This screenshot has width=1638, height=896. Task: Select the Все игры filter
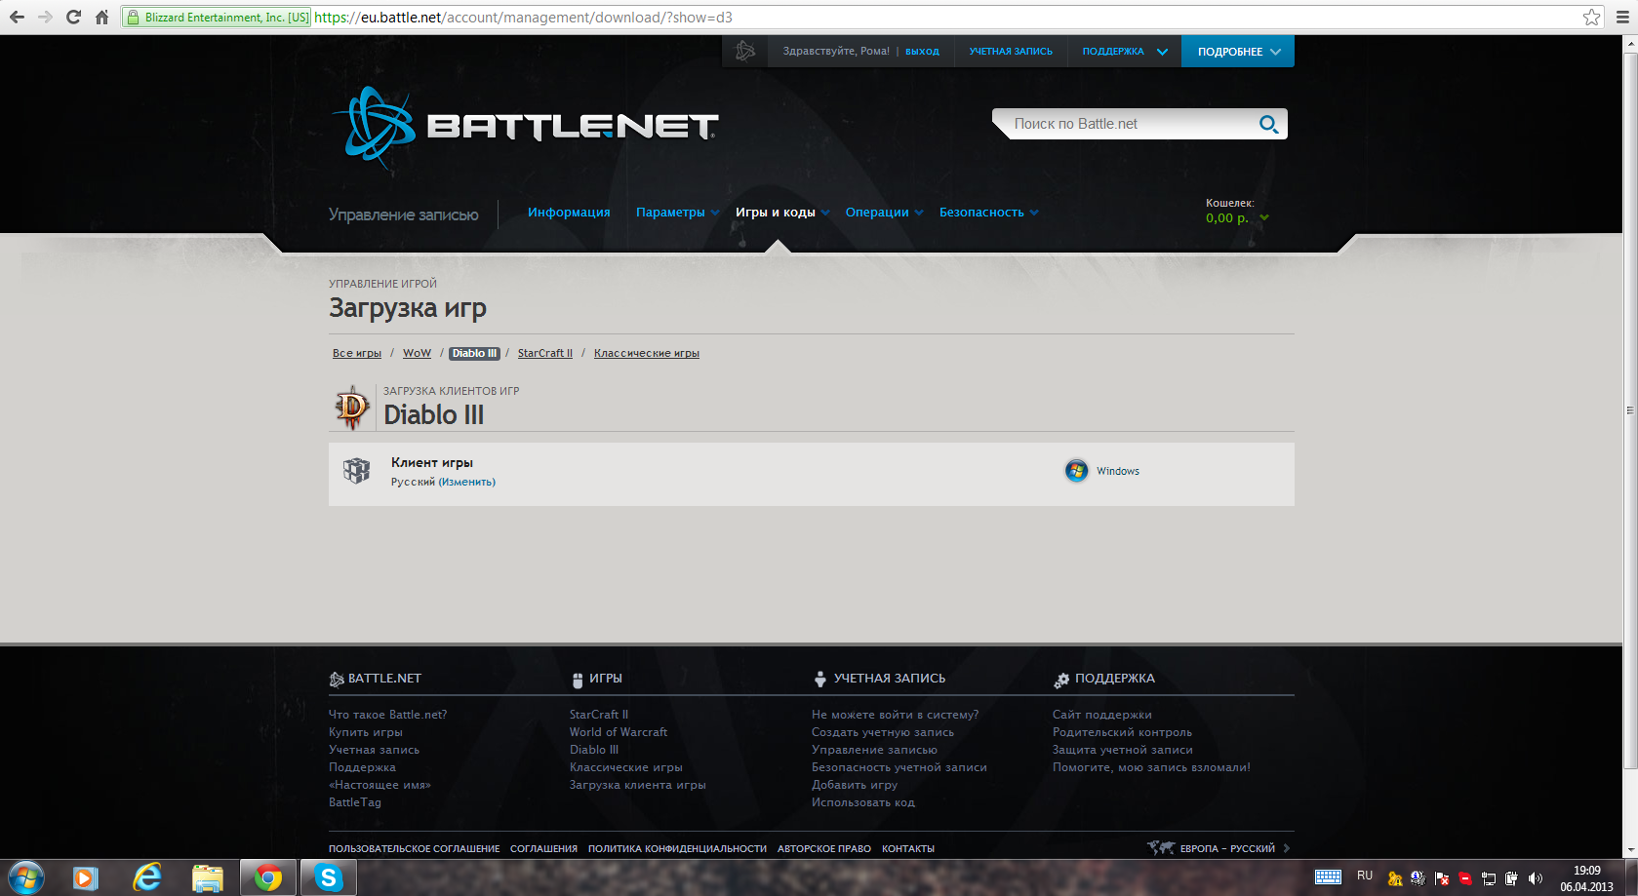(x=357, y=353)
